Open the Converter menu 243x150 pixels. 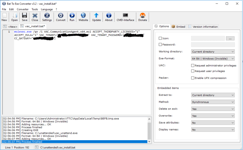[23, 9]
